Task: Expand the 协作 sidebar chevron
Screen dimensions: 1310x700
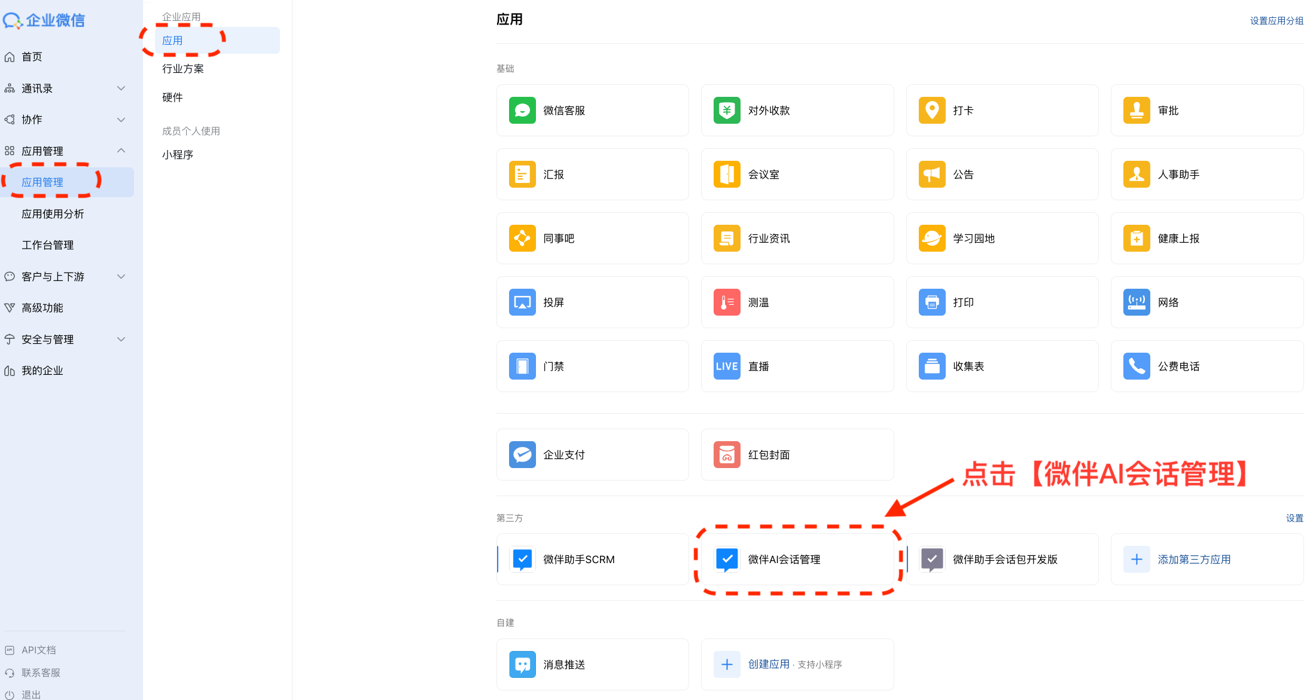Action: (121, 120)
